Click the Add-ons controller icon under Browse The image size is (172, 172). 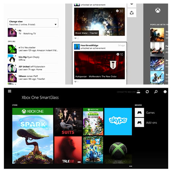[140, 122]
